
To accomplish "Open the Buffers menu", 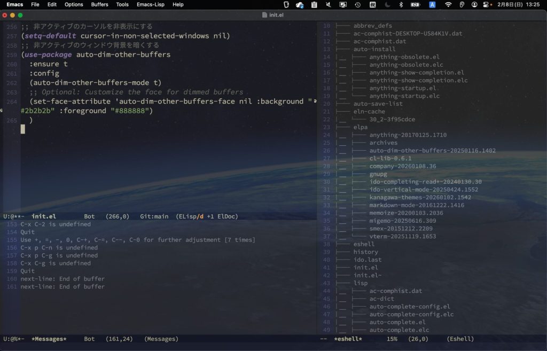I will coord(99,4).
